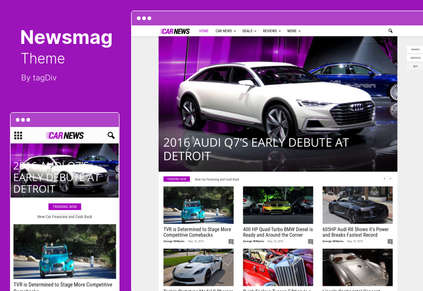Expand the MORE dropdown menu

tap(294, 31)
